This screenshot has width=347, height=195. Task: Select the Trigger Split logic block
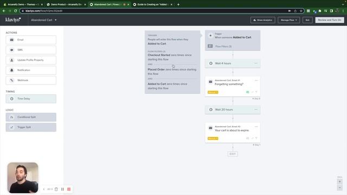(x=31, y=127)
